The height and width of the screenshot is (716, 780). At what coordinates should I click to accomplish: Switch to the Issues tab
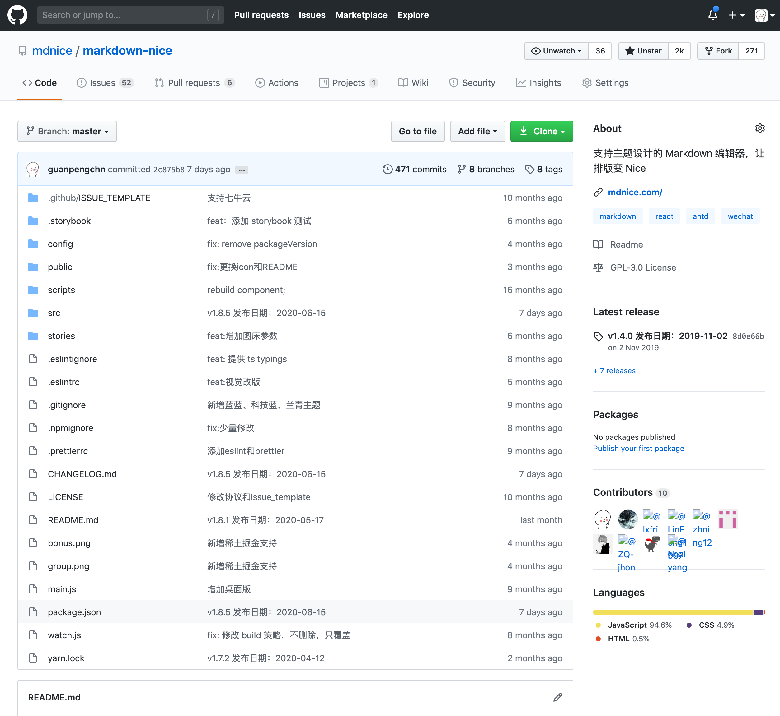105,83
